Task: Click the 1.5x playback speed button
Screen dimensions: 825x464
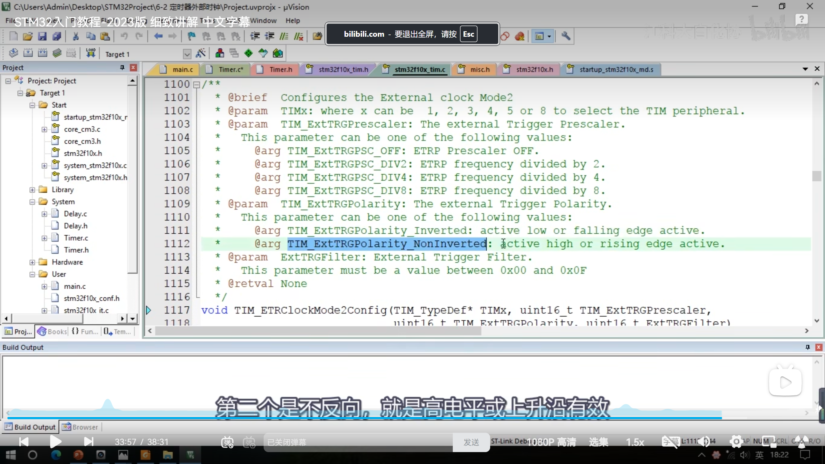Action: (x=635, y=442)
